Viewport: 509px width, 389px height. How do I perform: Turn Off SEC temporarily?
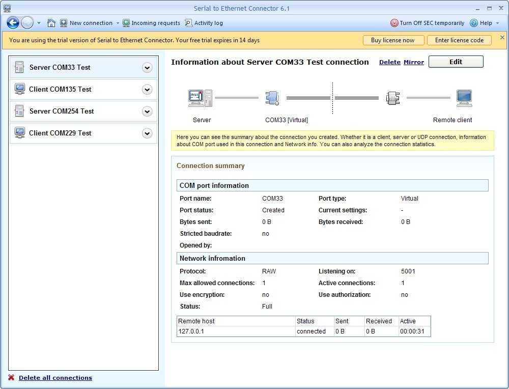click(x=432, y=23)
